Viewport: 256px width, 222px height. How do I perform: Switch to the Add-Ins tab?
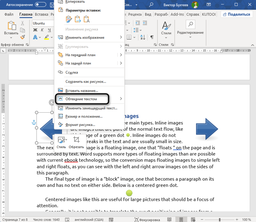(177, 14)
